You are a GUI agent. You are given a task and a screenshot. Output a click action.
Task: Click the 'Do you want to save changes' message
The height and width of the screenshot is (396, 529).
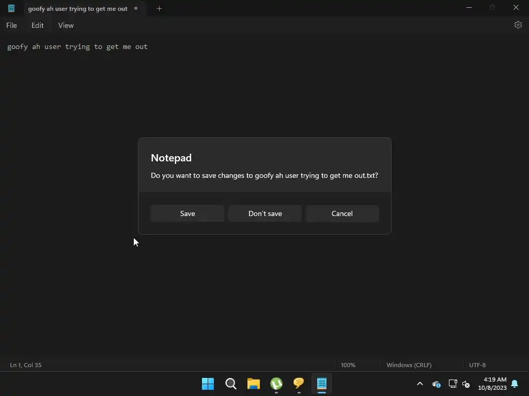coord(264,175)
